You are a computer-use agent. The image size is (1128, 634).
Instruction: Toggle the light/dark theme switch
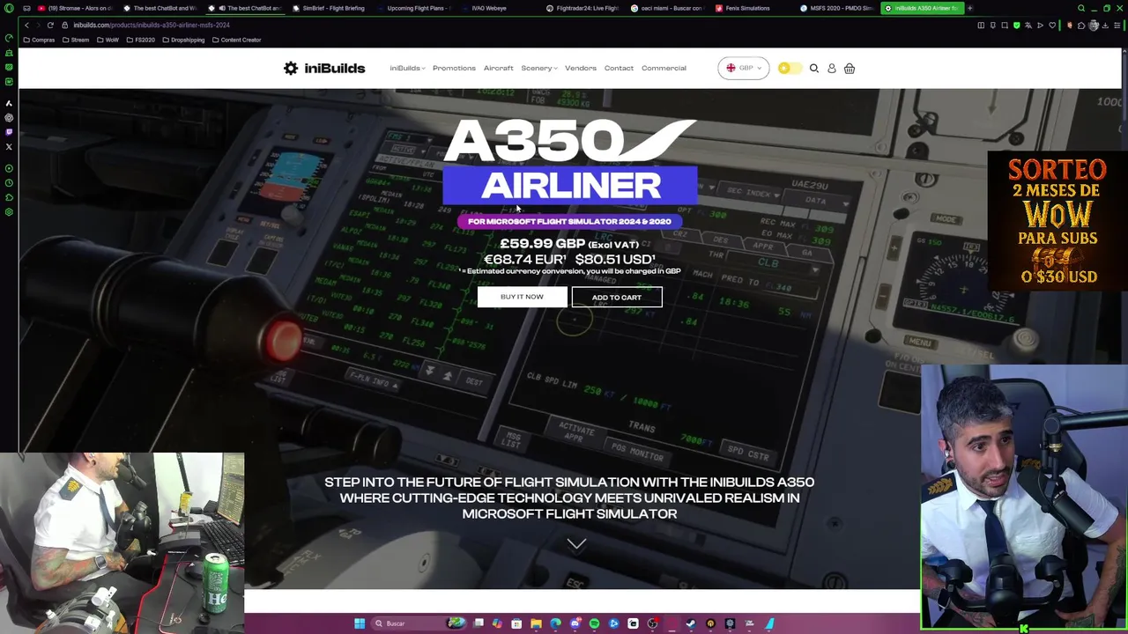tap(790, 68)
